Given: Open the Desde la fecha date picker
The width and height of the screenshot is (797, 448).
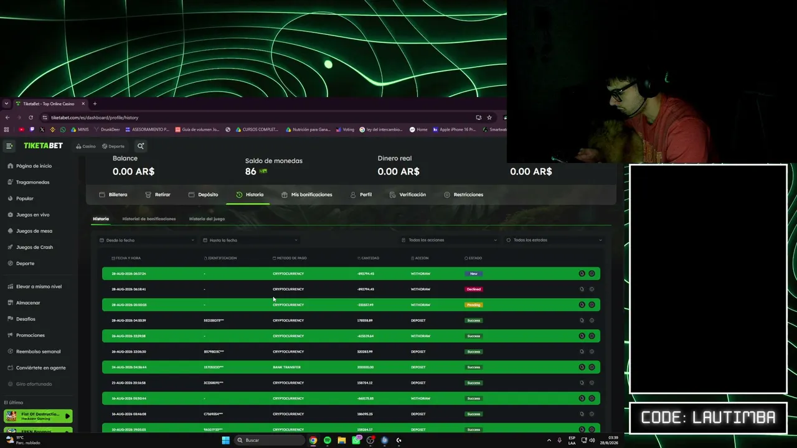Looking at the screenshot, I should click(147, 240).
